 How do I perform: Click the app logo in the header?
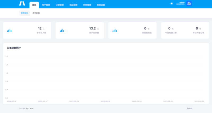(x=22, y=4)
